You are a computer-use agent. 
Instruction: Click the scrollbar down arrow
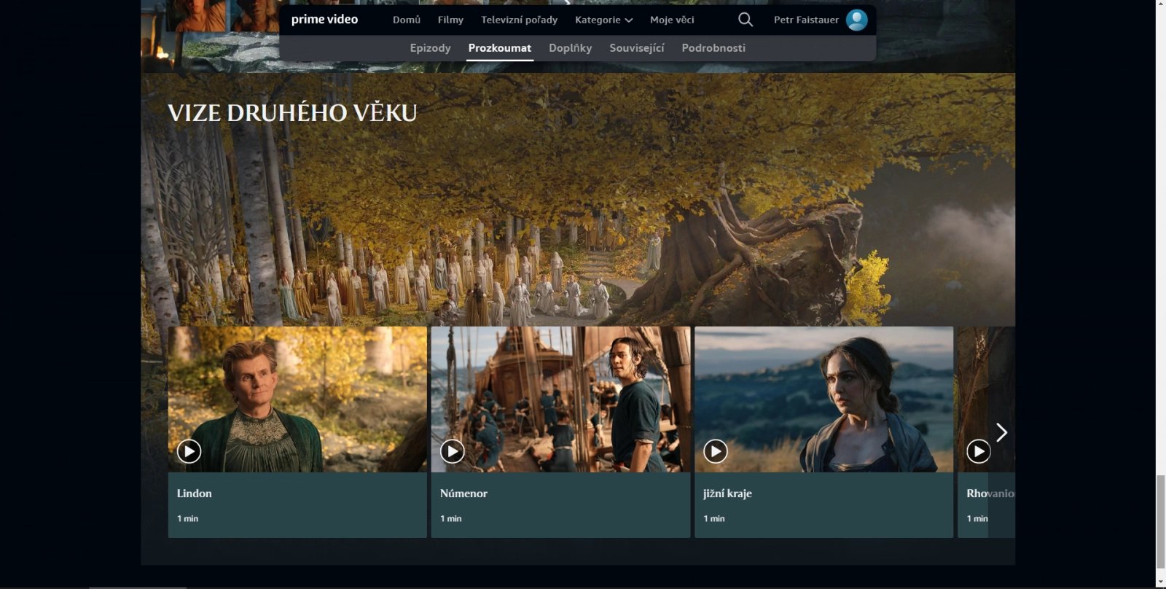[x=1160, y=583]
